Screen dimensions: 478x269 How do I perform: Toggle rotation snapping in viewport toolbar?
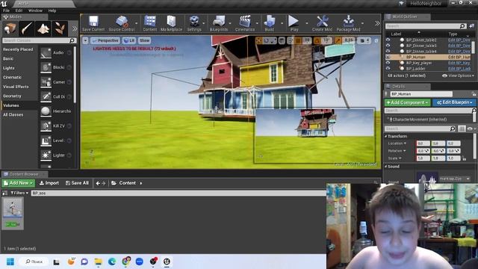pyautogui.click(x=317, y=40)
